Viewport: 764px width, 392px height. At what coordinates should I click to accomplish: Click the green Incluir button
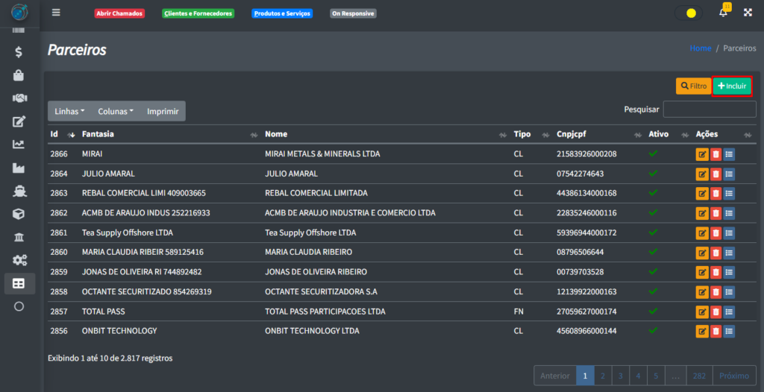pos(732,86)
